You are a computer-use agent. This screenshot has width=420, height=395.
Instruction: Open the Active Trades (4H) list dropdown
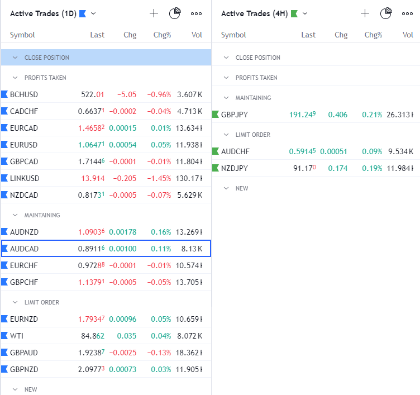tap(304, 13)
